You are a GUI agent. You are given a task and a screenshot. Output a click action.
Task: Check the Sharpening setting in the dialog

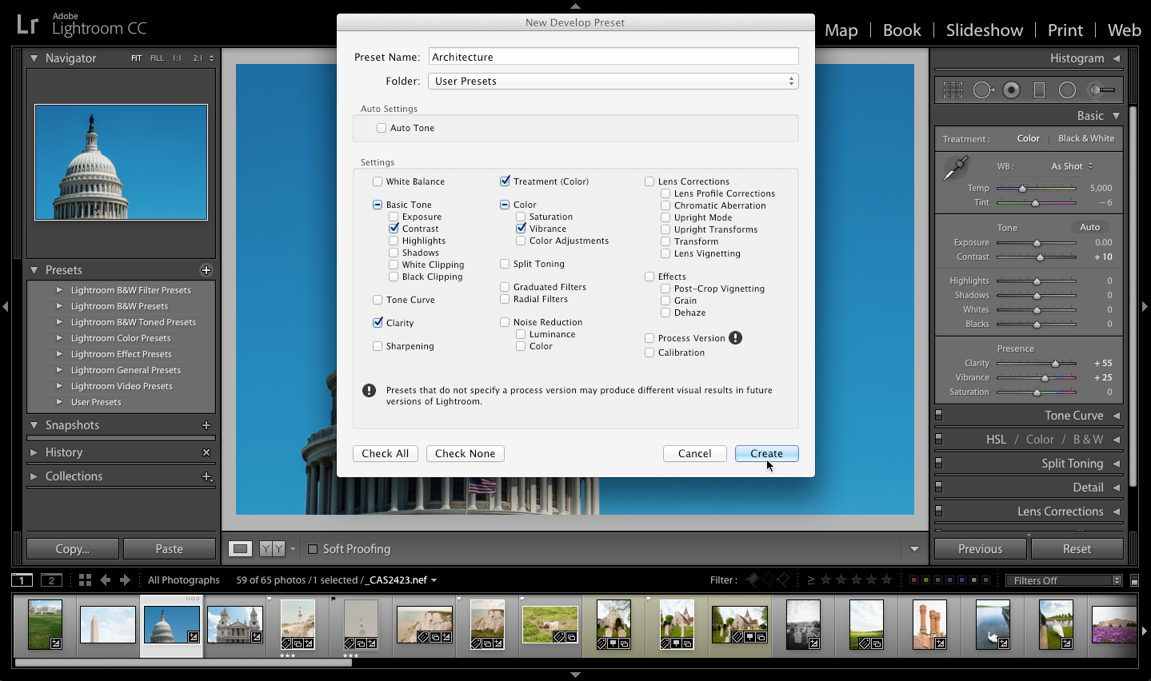[378, 346]
